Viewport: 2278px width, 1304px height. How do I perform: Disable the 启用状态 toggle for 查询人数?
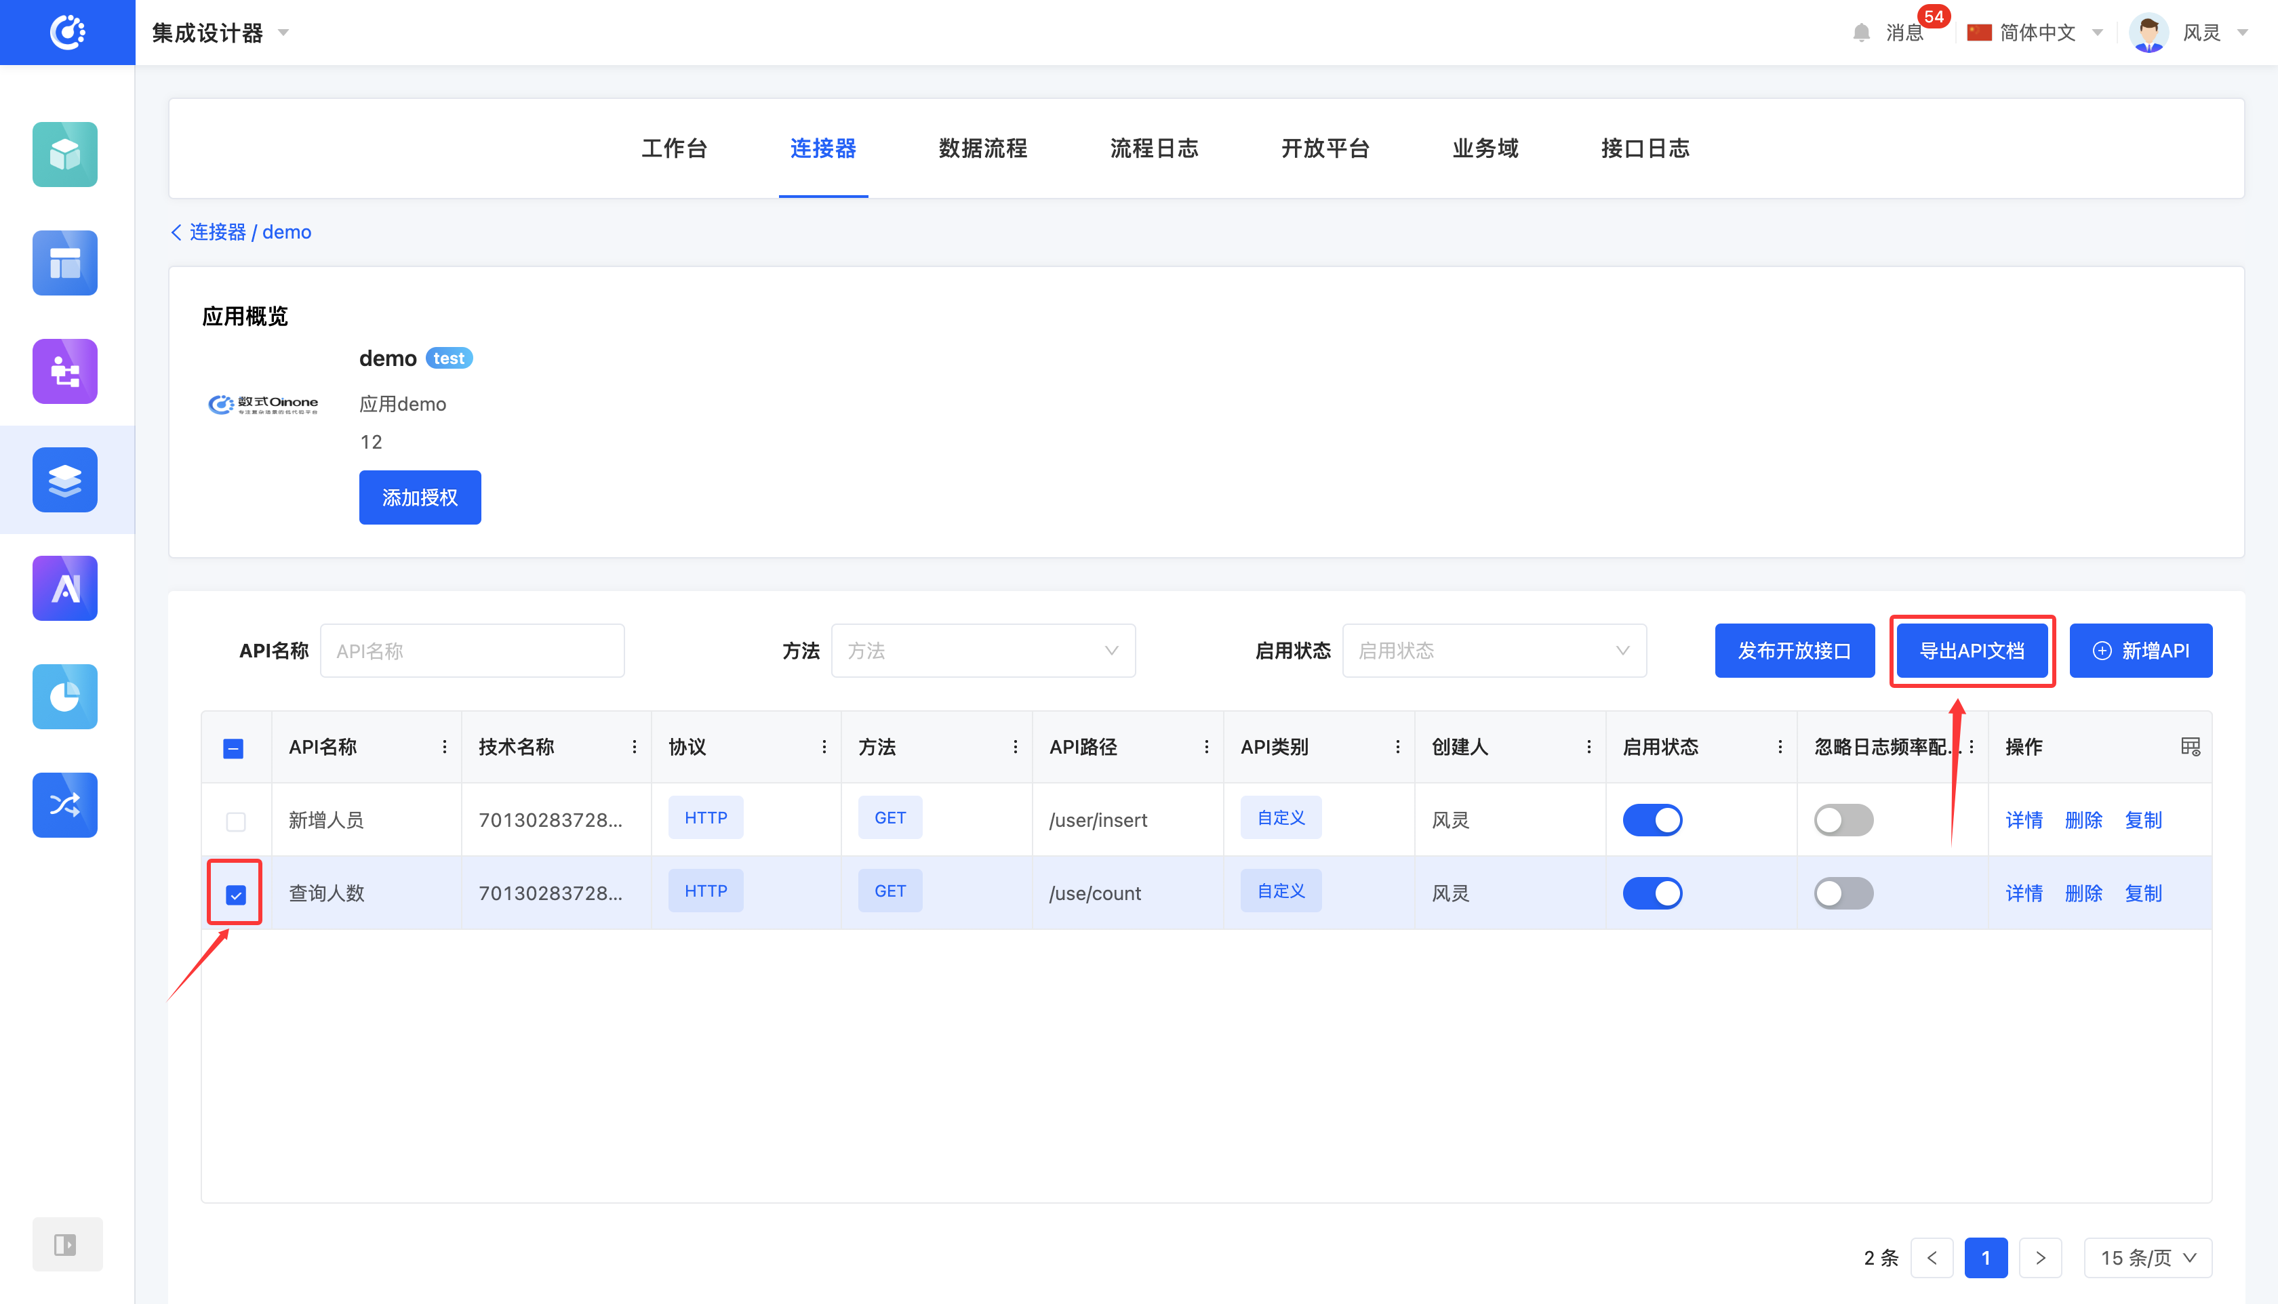1652,893
